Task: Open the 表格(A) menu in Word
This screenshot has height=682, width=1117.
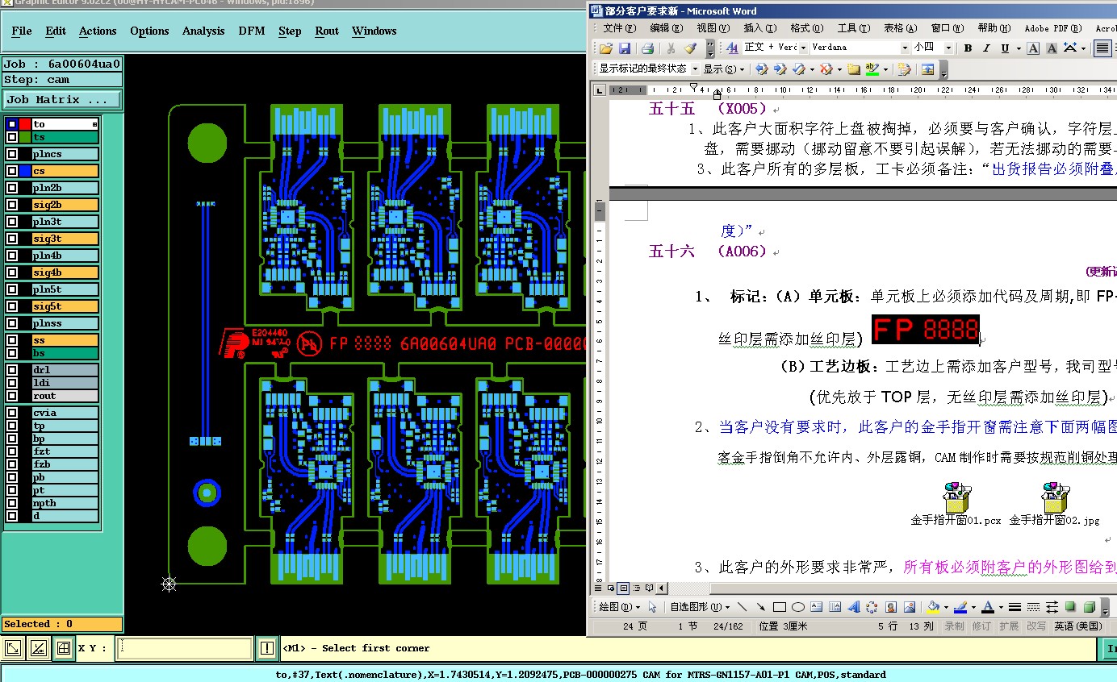Action: click(900, 28)
